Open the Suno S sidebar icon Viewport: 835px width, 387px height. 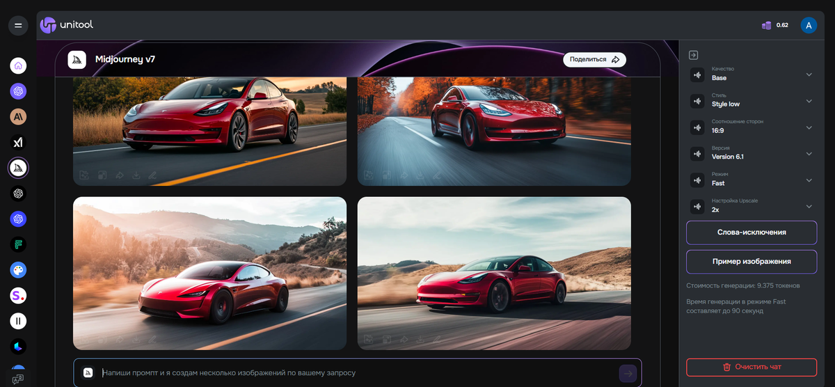18,296
